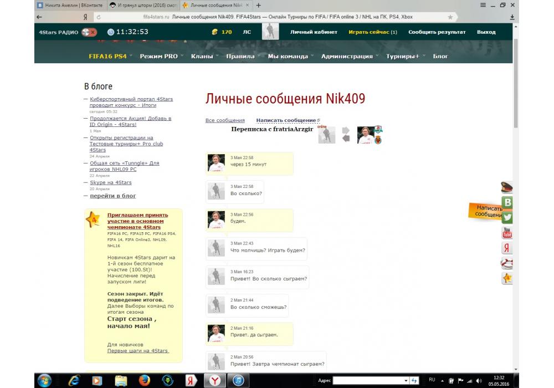Open the Twitter share icon
554x388 pixels.
[507, 217]
